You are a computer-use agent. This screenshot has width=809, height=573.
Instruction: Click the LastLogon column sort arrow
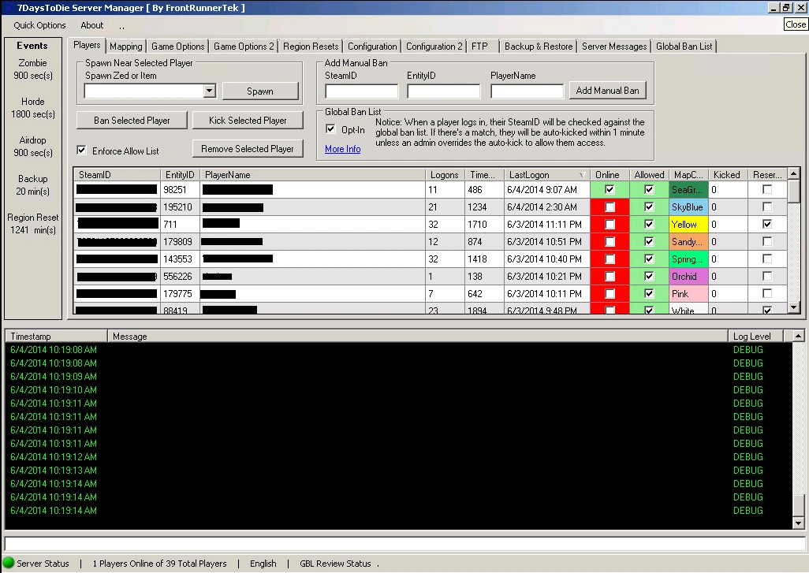click(x=582, y=175)
